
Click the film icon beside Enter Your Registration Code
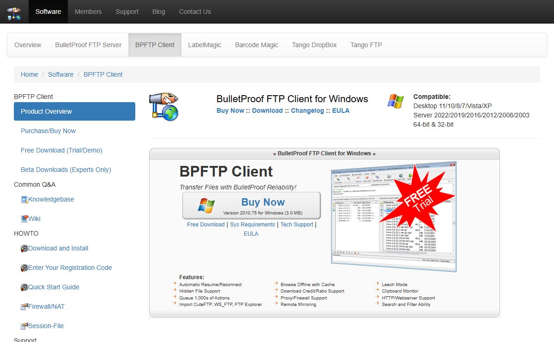tap(24, 268)
